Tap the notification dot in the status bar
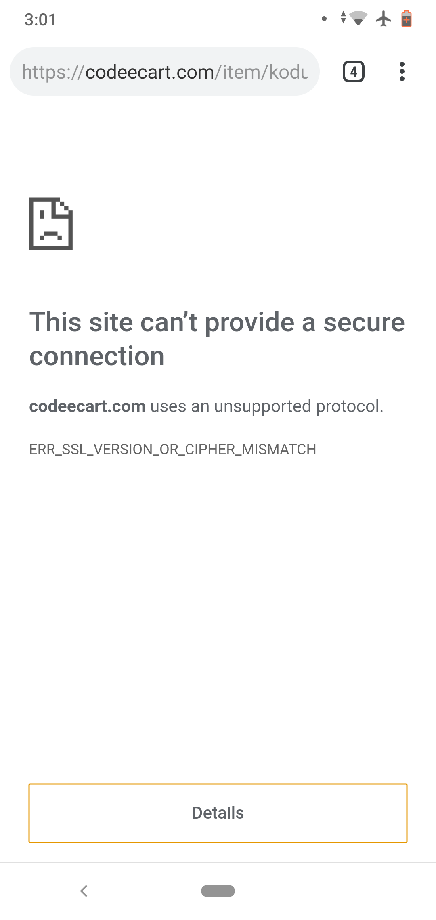This screenshot has width=436, height=920. click(324, 19)
